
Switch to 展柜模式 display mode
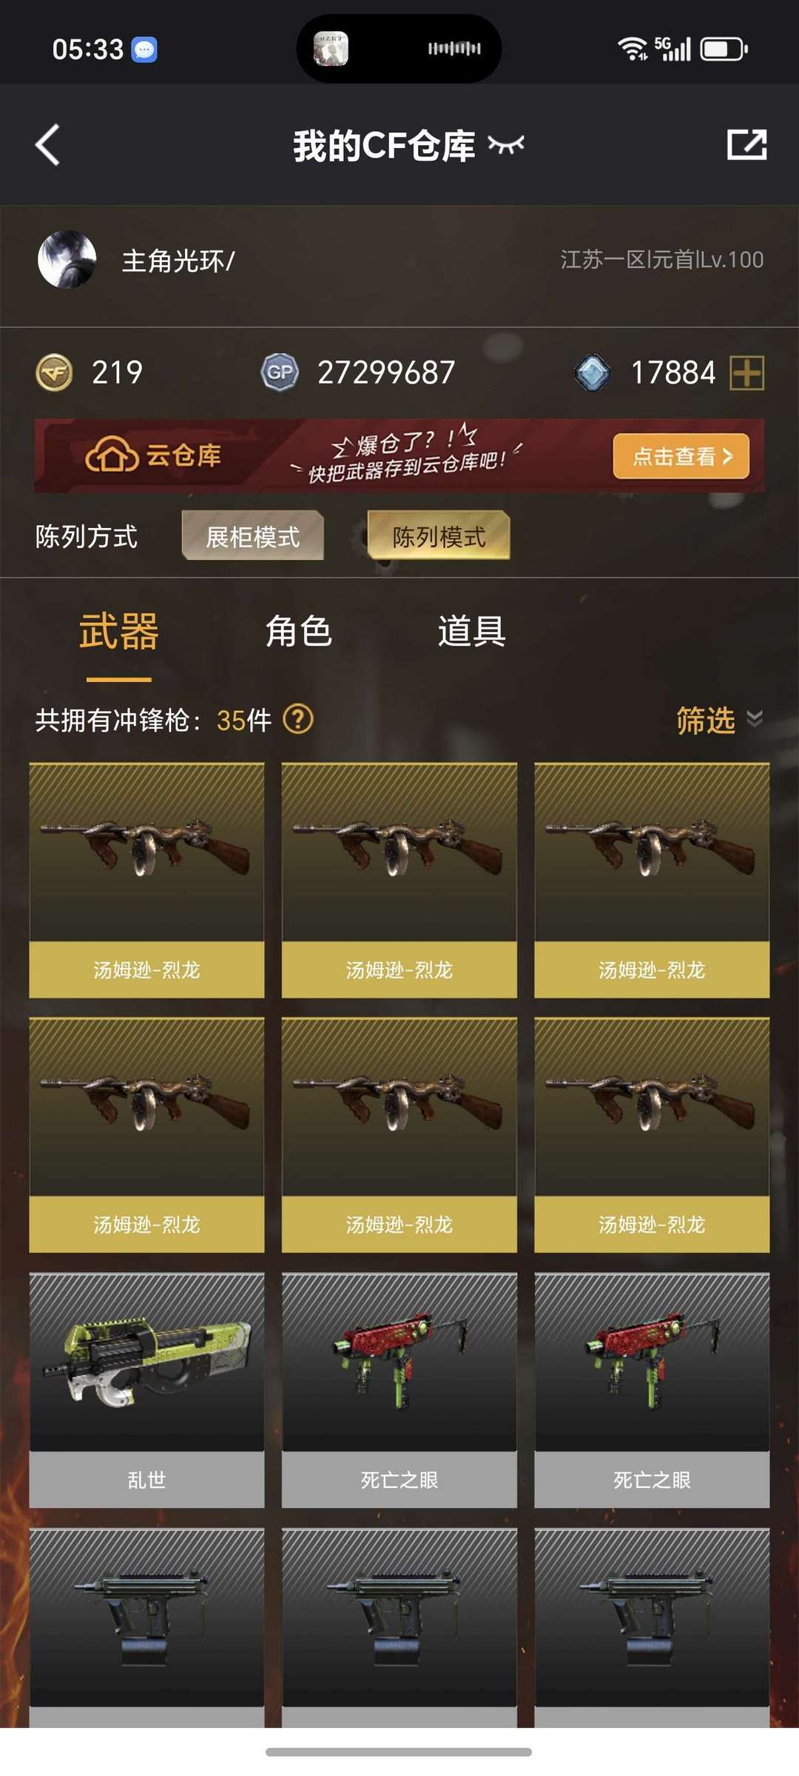[x=253, y=536]
